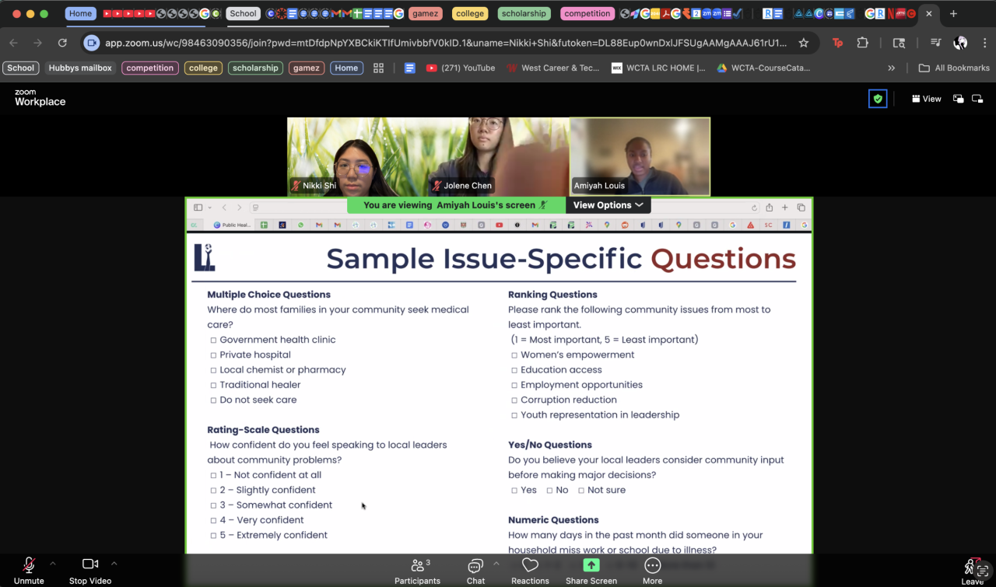Open the Participants panel

coord(417,570)
